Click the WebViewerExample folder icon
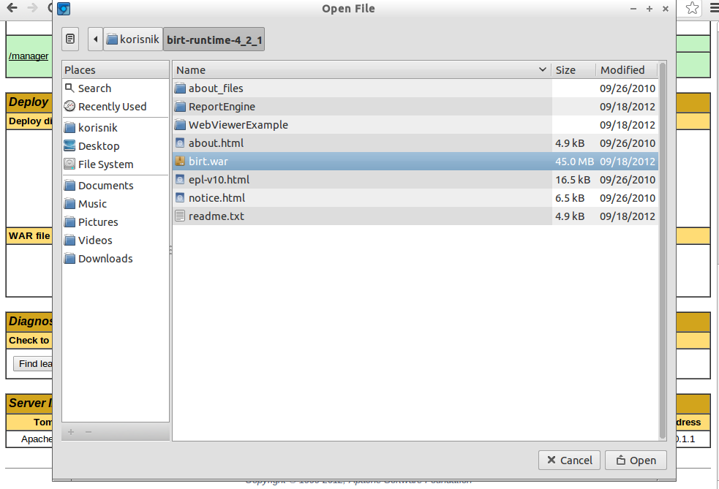 [x=180, y=125]
